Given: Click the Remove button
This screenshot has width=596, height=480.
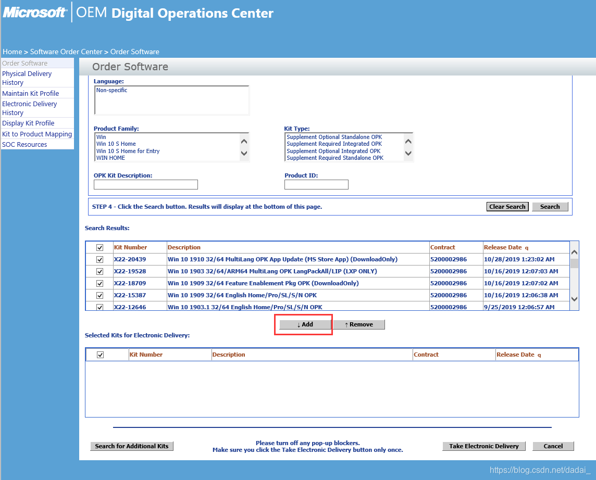Looking at the screenshot, I should coord(359,324).
